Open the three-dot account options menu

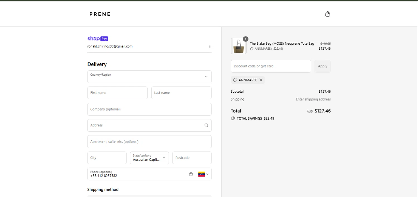point(210,47)
